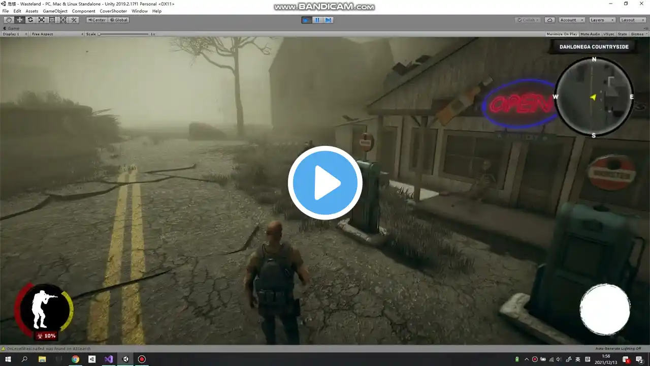The height and width of the screenshot is (366, 650).
Task: Select the Move tool
Action: [19, 20]
